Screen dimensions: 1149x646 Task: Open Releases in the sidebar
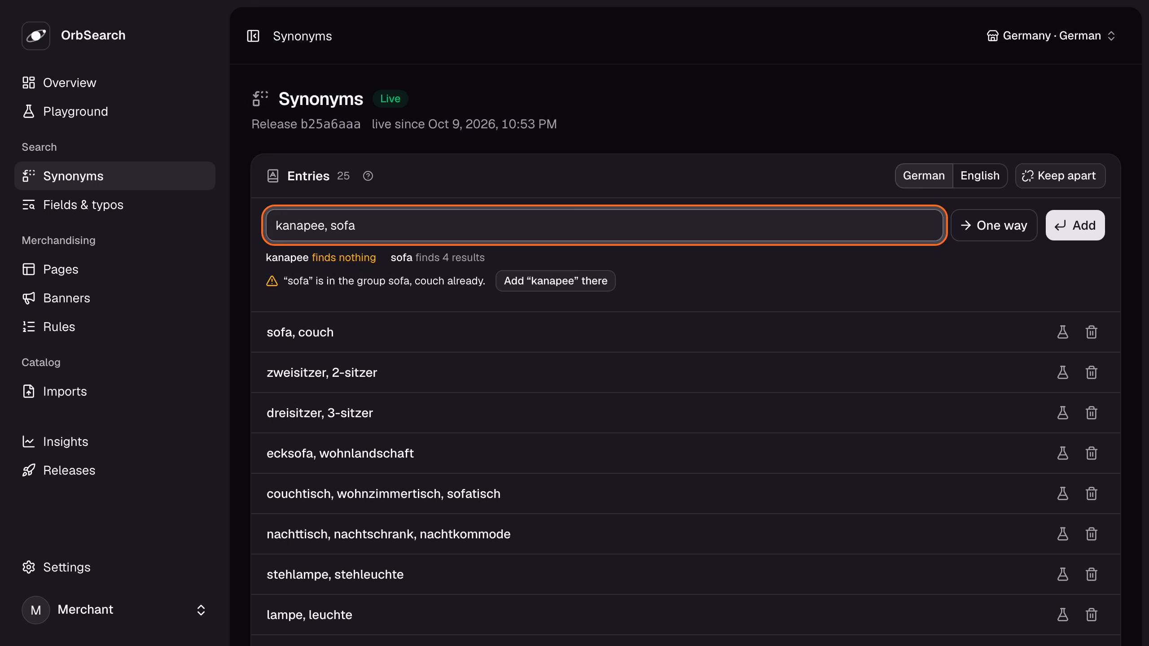click(x=115, y=470)
